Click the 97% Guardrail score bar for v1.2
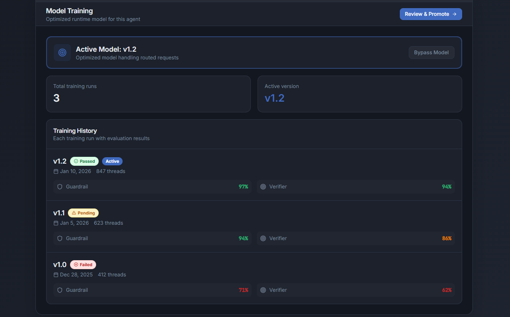The image size is (510, 317). pos(152,187)
